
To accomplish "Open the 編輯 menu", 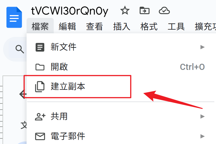I will (x=67, y=26).
